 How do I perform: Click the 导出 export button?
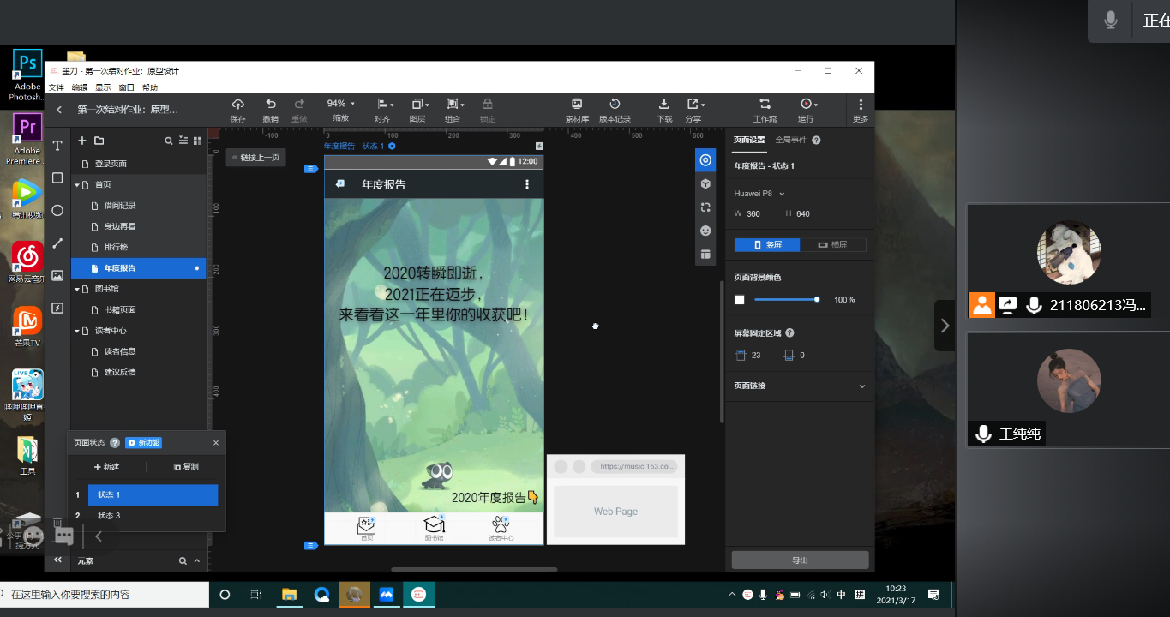click(800, 560)
